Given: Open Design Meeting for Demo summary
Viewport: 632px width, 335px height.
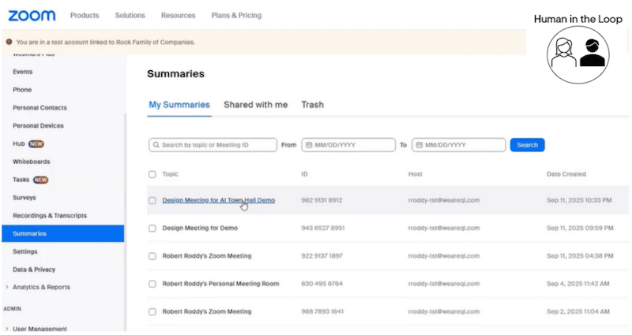Looking at the screenshot, I should click(200, 228).
